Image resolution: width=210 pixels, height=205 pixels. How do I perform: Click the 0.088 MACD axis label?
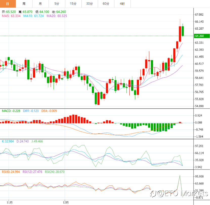tap(198, 123)
